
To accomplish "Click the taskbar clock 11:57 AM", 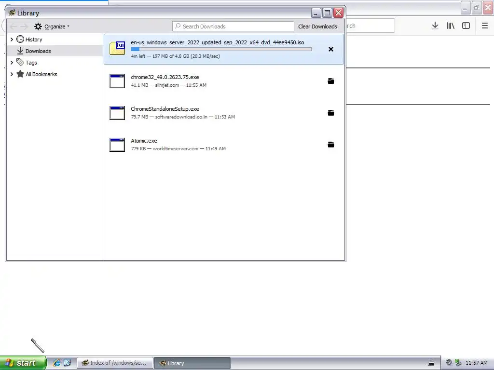I will [x=476, y=363].
